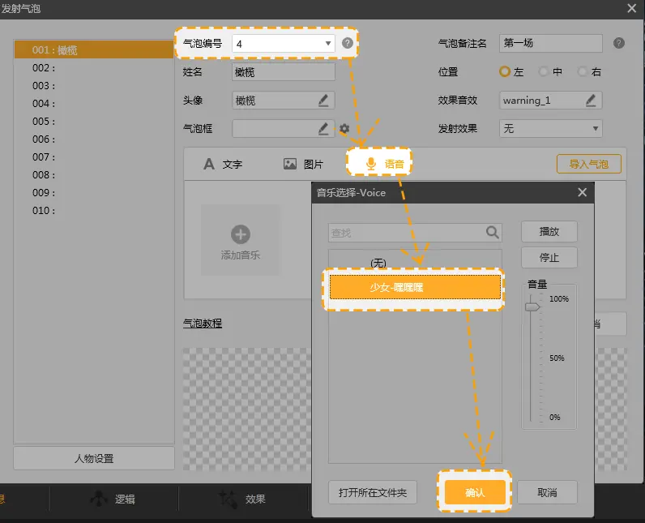This screenshot has height=523, width=645.
Task: Click the help icon beside bubble number
Action: coord(348,44)
